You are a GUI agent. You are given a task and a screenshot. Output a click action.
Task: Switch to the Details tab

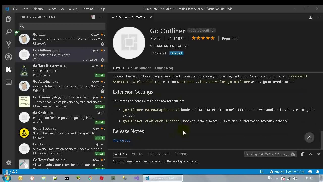click(118, 68)
